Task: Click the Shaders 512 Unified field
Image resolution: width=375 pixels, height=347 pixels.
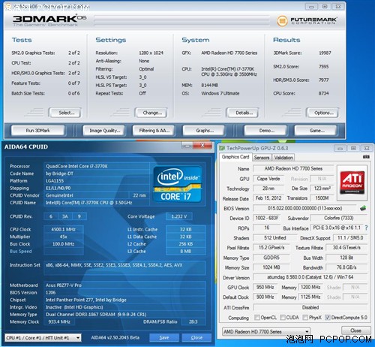Action: tap(275, 238)
